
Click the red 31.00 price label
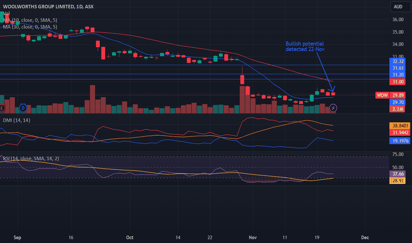(397, 82)
